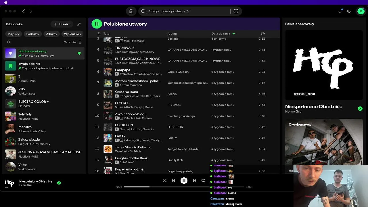Open friend activity icon
The image size is (368, 207).
coord(349,11)
